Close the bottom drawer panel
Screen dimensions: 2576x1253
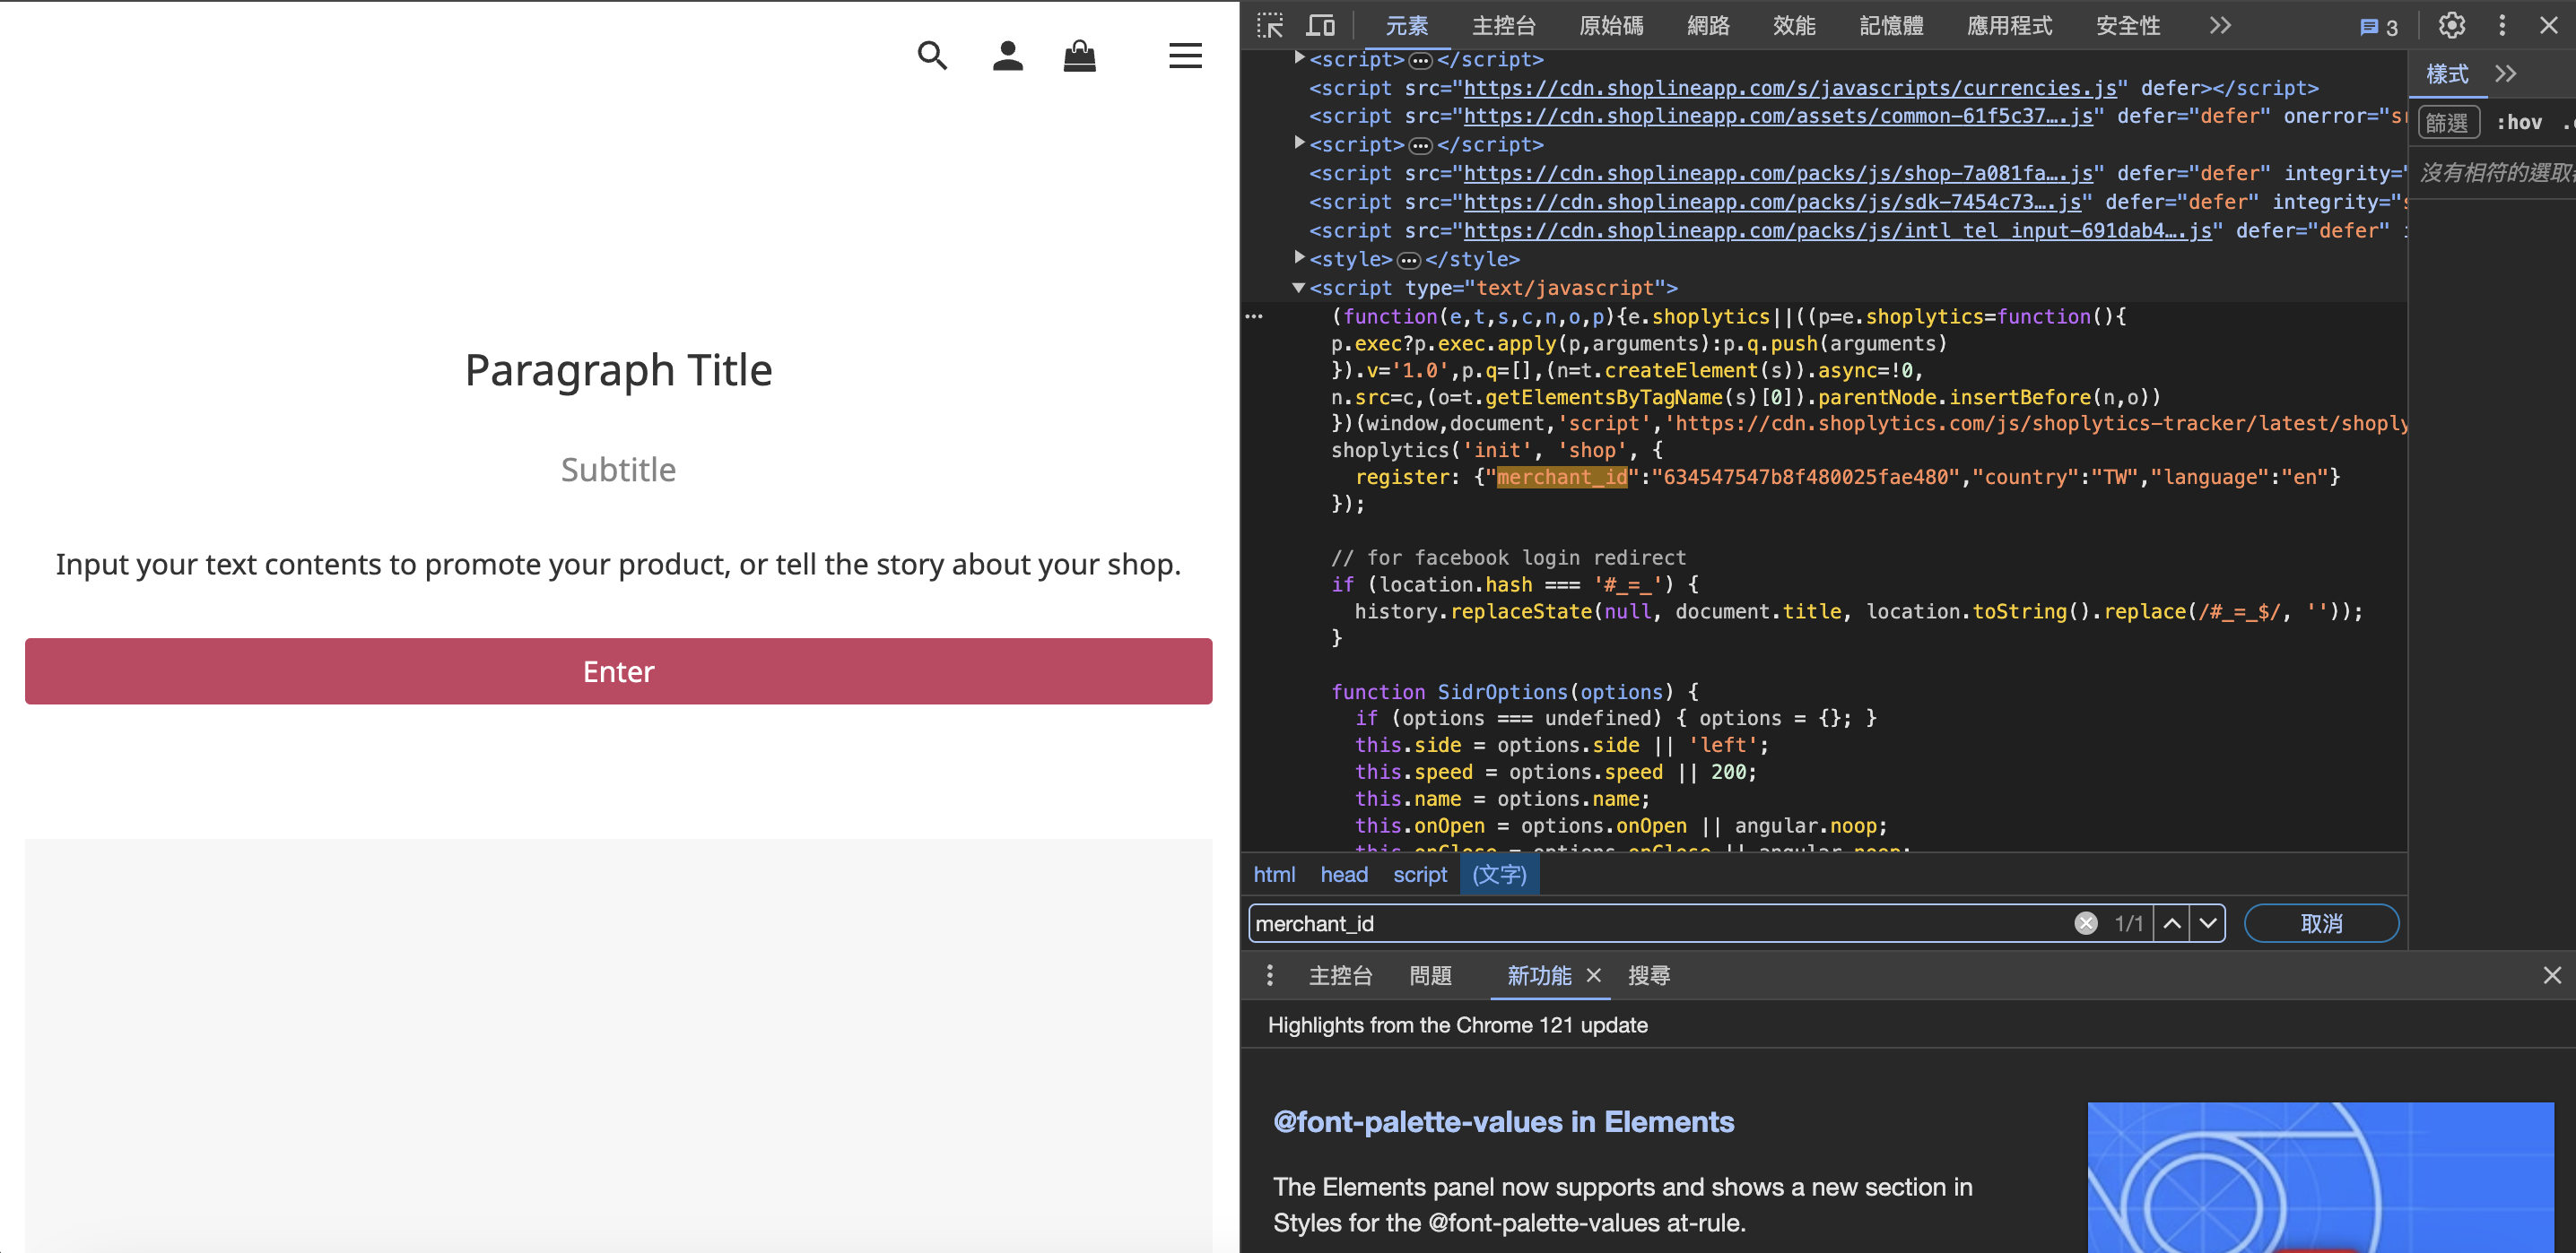pyautogui.click(x=2552, y=975)
